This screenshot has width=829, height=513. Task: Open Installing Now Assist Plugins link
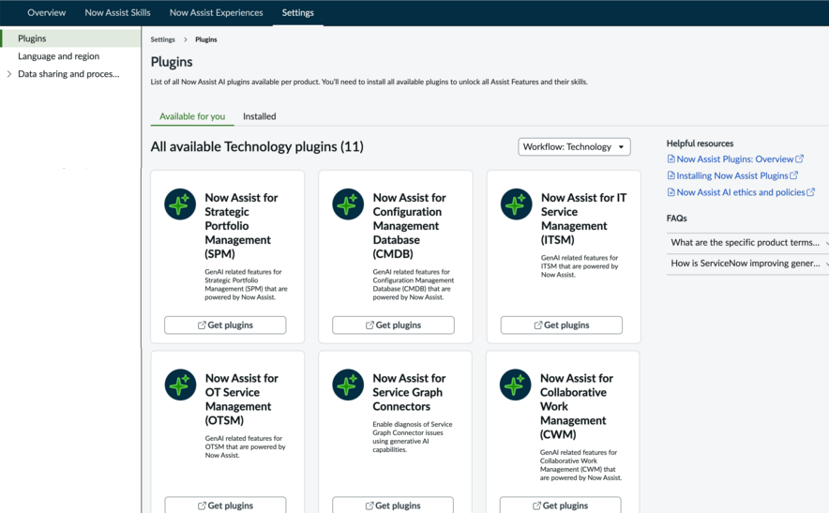point(732,175)
